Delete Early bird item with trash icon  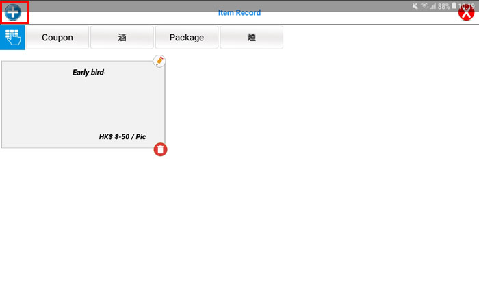tap(160, 149)
